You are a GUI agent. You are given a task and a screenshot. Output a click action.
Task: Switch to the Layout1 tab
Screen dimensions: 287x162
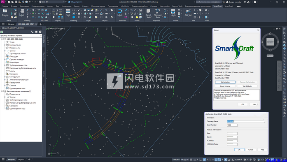(x=21, y=160)
